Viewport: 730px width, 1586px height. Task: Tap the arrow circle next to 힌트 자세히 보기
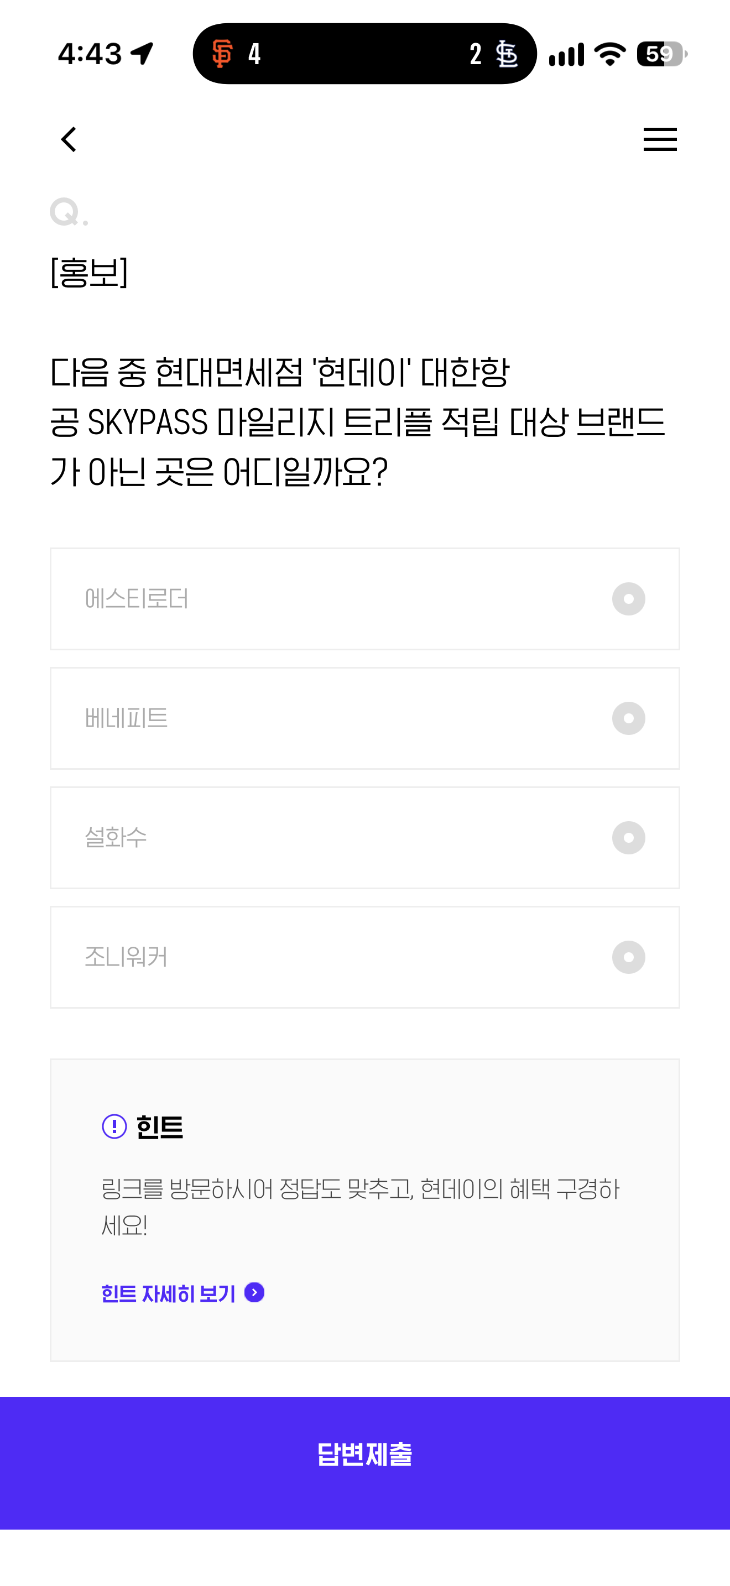254,1292
